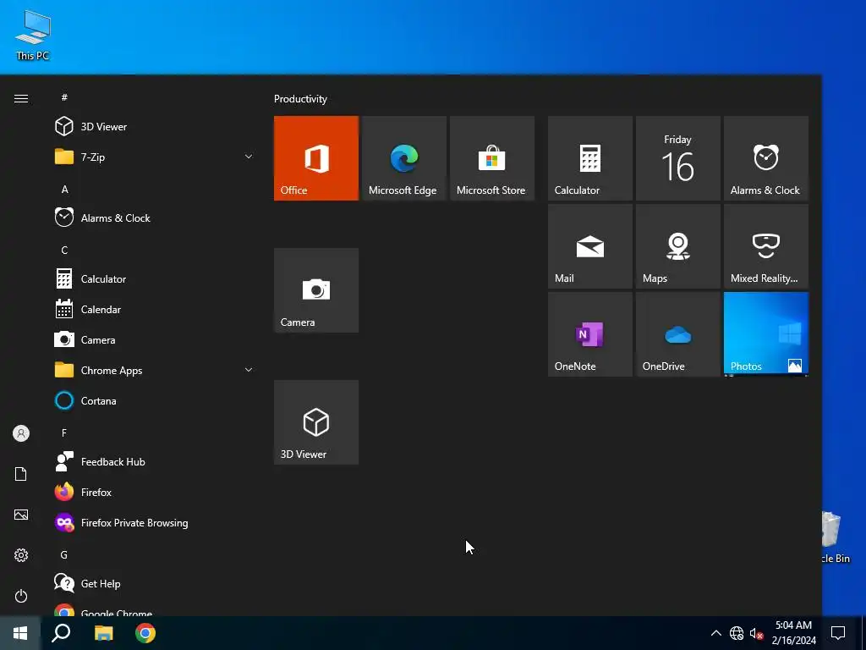Open Pictures from Start sidebar

(x=21, y=515)
